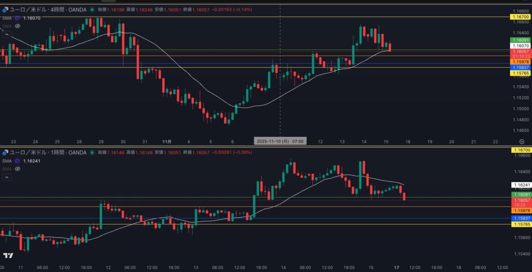The height and width of the screenshot is (272, 532).
Task: Collapse the indicator legend on 4-hour chart
Action: (x=7, y=34)
